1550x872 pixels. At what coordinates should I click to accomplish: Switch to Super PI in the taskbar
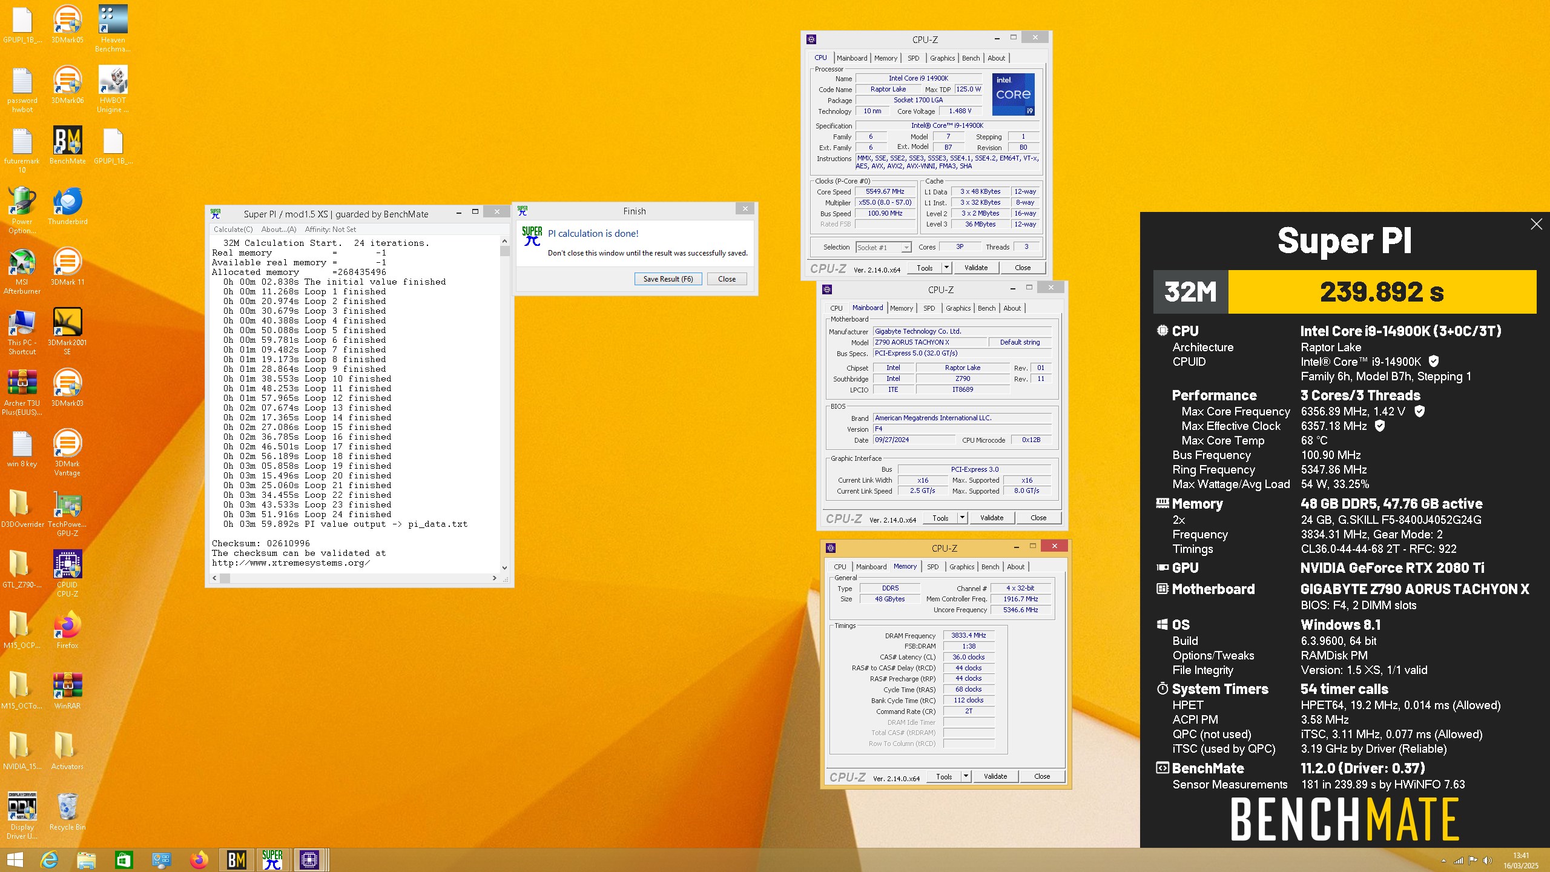tap(272, 860)
